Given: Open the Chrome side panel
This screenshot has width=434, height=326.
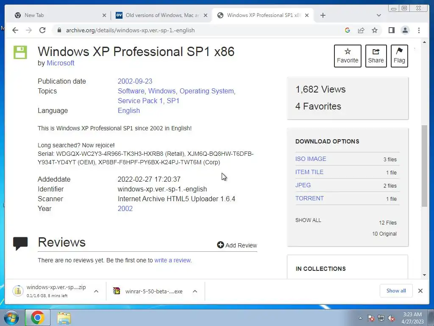Looking at the screenshot, I should [x=391, y=30].
